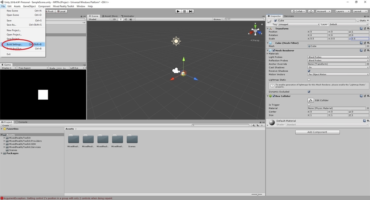
Task: Open Default-Material help icon
Action: 364,121
